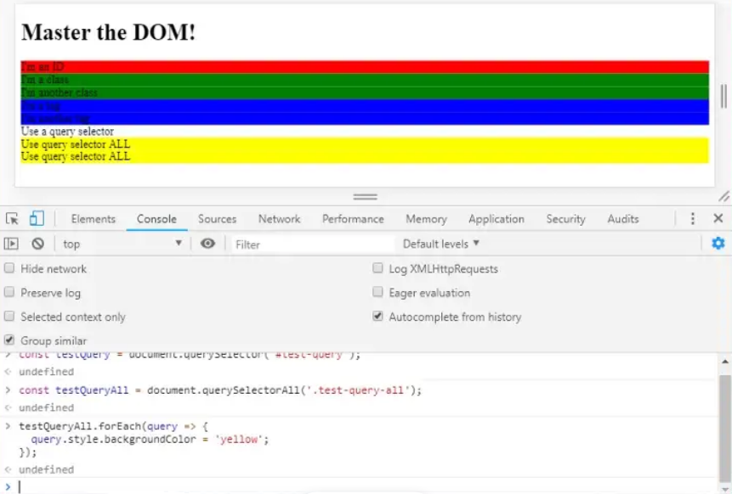Open console settings gear icon
This screenshot has height=494, width=732.
pos(718,244)
